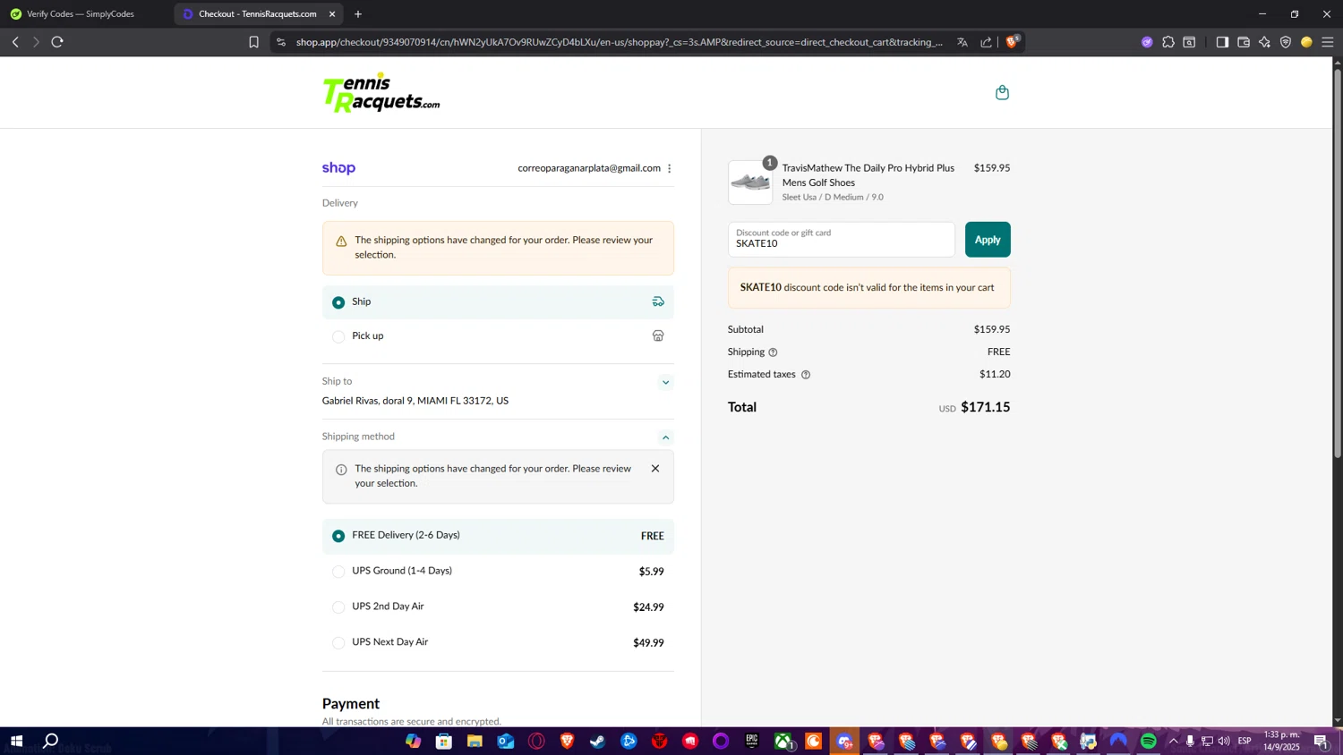Dismiss the shipping options changed notice

click(655, 469)
